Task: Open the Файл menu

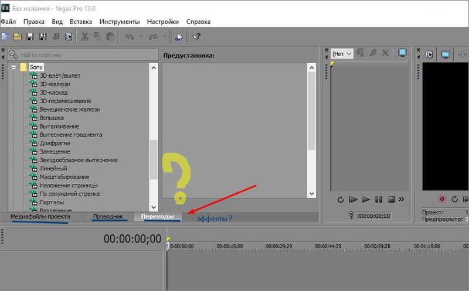Action: pyautogui.click(x=8, y=22)
